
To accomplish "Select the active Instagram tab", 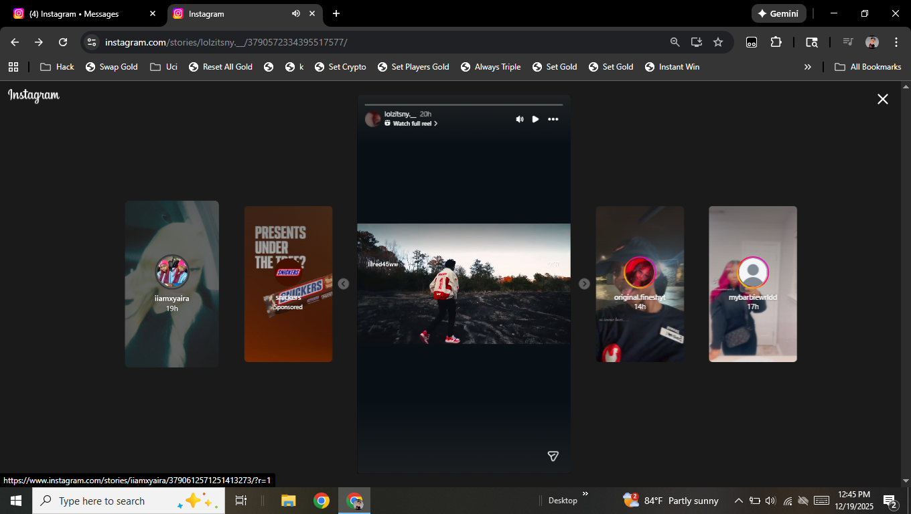I will pos(234,13).
